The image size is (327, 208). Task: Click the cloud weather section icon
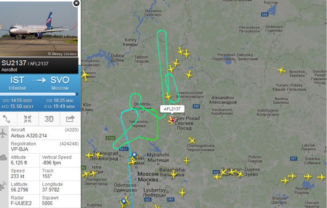point(3,157)
